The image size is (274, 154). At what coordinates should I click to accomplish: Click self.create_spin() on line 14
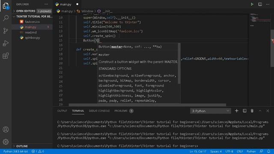(99, 36)
